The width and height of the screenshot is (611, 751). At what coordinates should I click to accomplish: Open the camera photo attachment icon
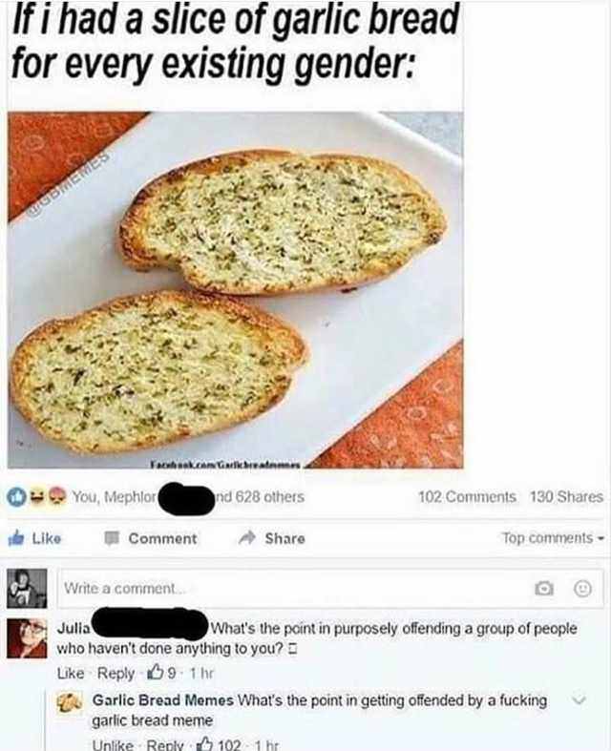pos(544,588)
